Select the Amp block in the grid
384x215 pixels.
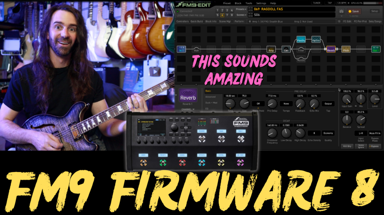(271, 49)
